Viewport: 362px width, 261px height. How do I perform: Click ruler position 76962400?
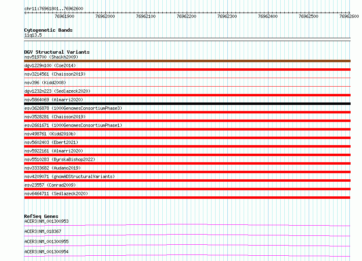[x=268, y=16]
